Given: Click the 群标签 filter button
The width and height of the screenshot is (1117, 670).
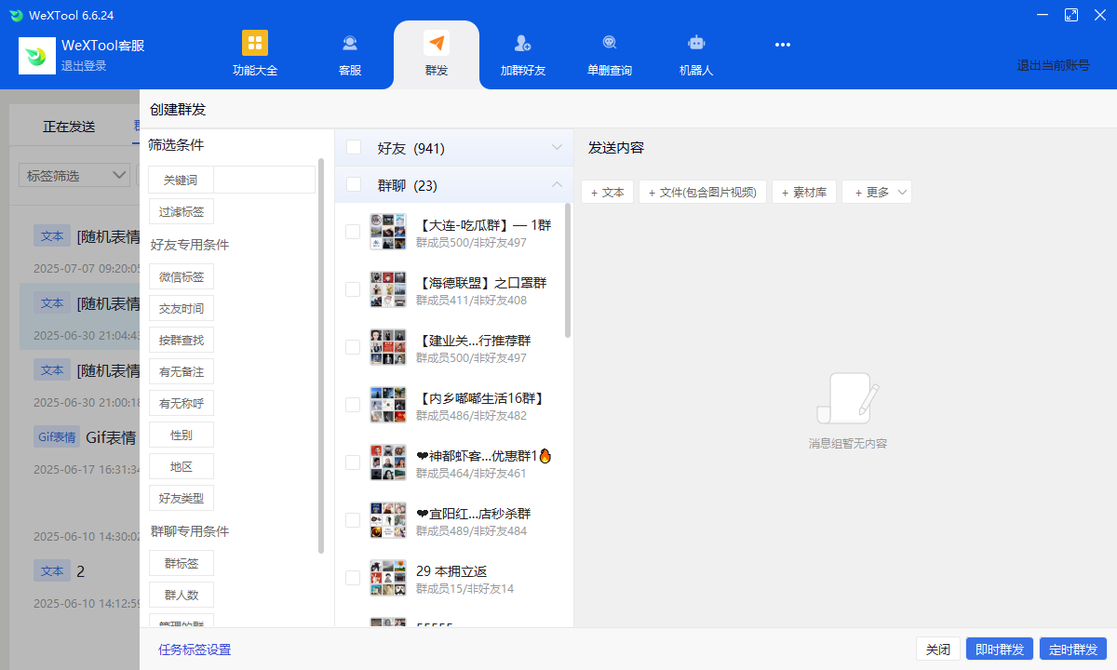Looking at the screenshot, I should click(x=182, y=563).
